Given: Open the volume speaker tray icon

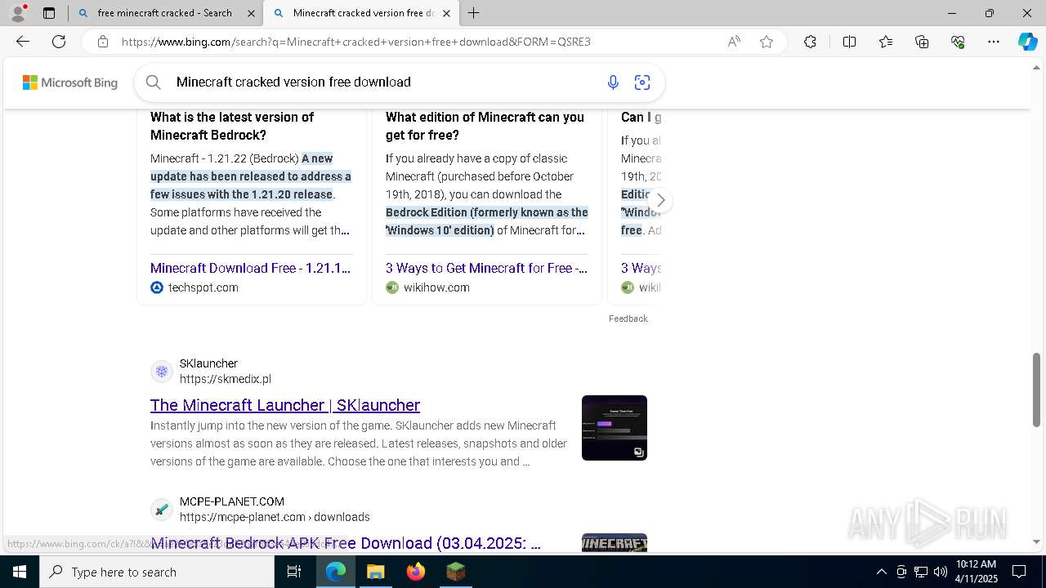Looking at the screenshot, I should (941, 572).
